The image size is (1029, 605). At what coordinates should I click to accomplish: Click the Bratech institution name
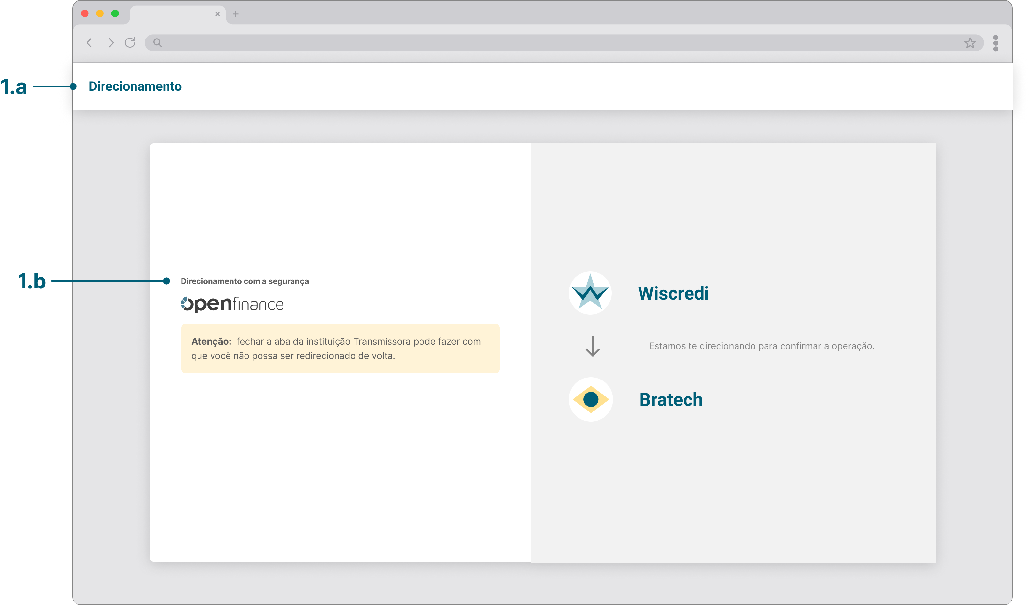[671, 399]
